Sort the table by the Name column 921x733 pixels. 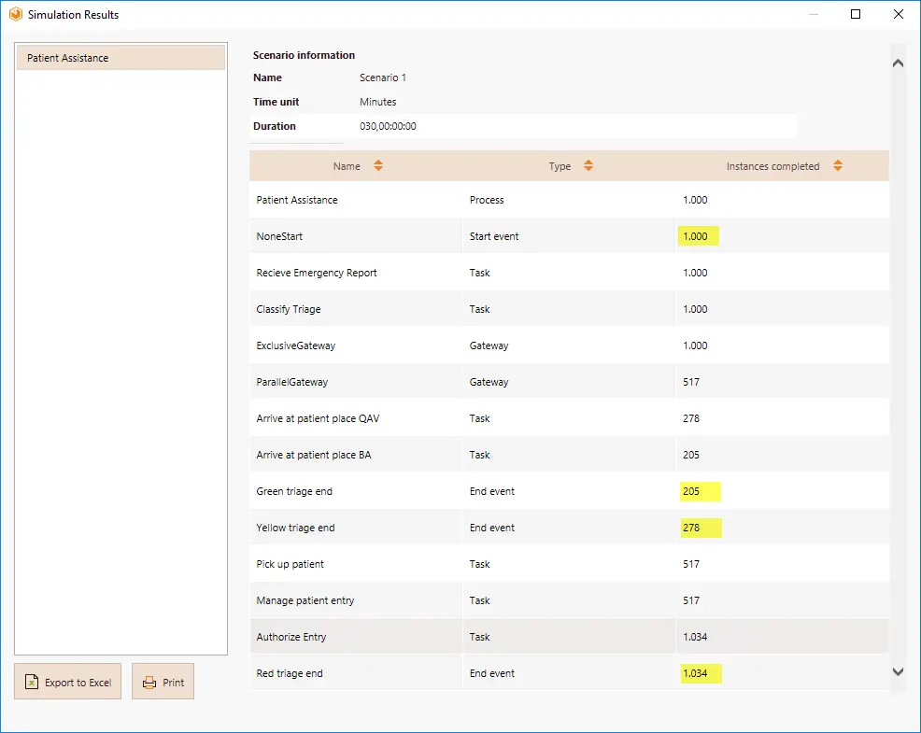(378, 166)
